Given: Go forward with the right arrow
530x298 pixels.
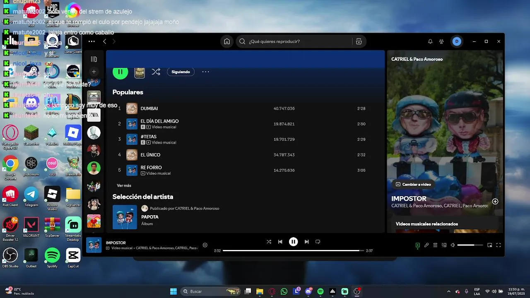Looking at the screenshot, I should pos(114,41).
